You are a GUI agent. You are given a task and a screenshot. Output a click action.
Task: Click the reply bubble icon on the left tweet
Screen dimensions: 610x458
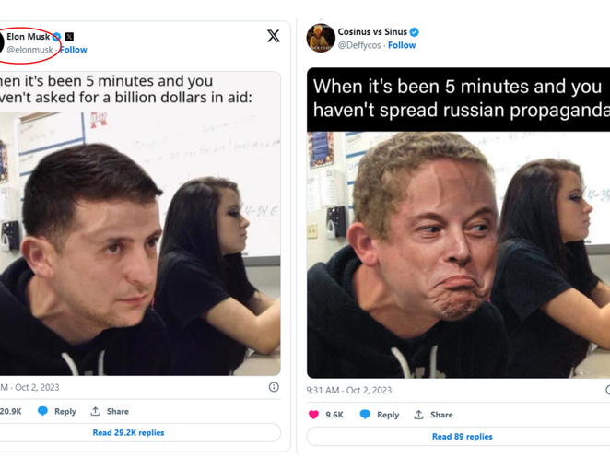pyautogui.click(x=42, y=411)
